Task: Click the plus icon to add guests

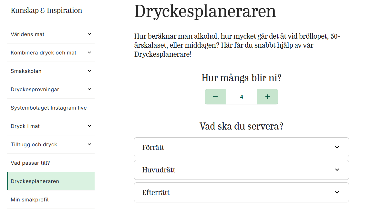Action: (267, 96)
